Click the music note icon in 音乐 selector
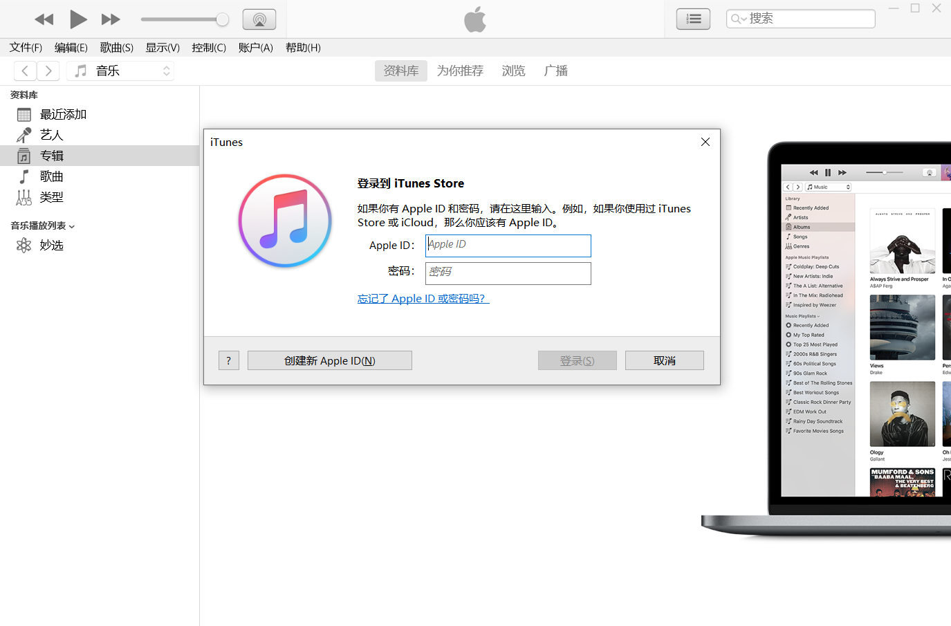 tap(81, 71)
